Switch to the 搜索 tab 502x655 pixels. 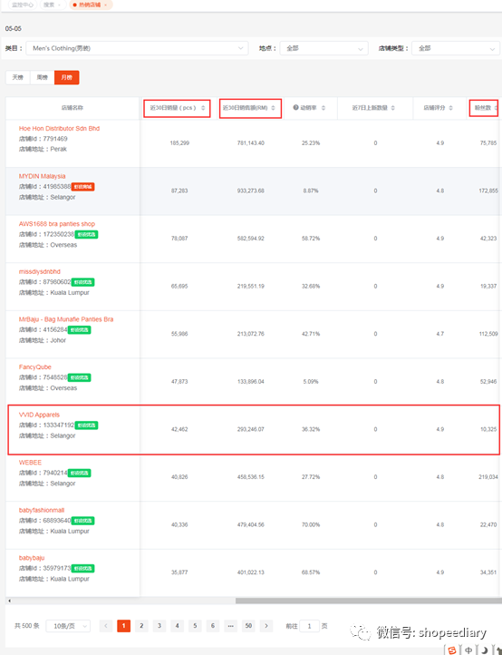point(53,5)
